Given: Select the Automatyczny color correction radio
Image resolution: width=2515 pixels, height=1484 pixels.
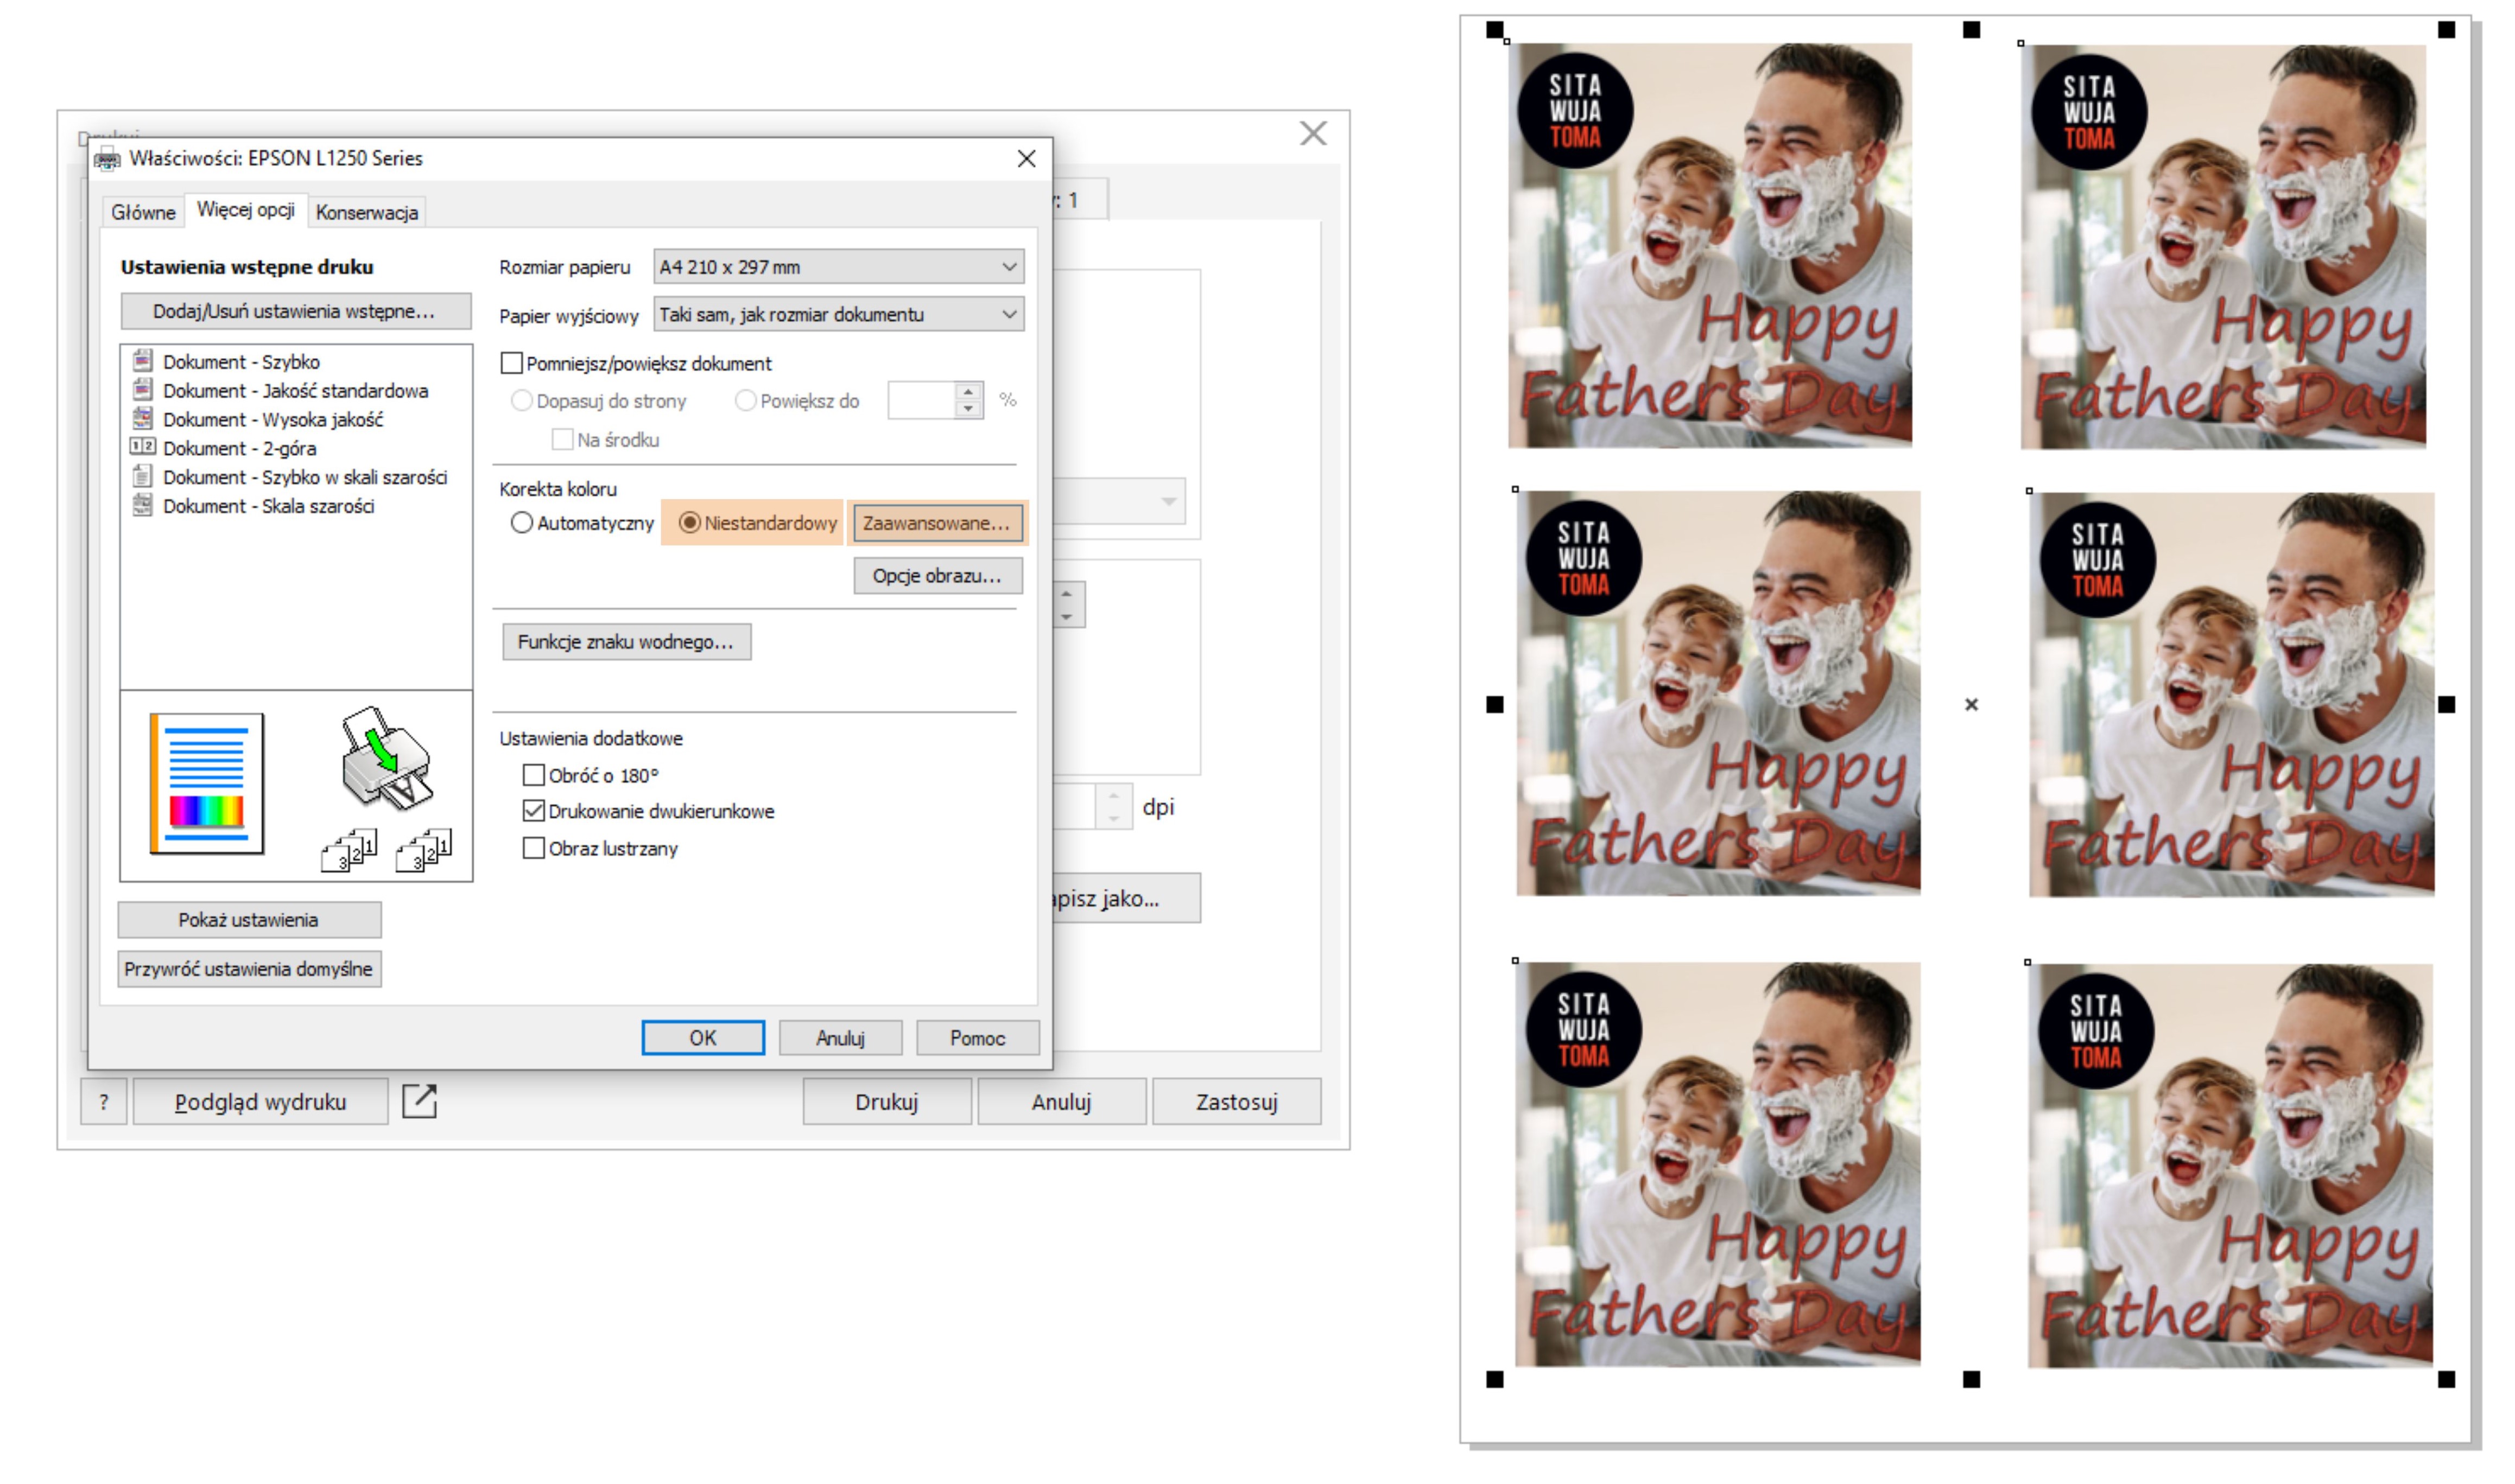Looking at the screenshot, I should [x=521, y=523].
